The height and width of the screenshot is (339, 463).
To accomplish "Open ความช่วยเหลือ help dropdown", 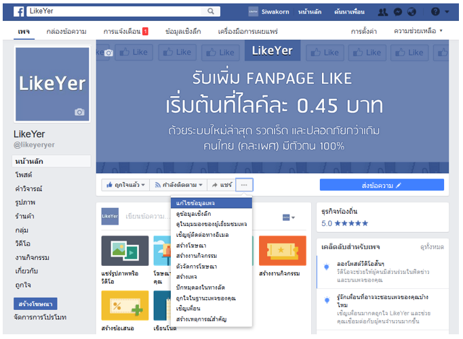I will pos(418,30).
